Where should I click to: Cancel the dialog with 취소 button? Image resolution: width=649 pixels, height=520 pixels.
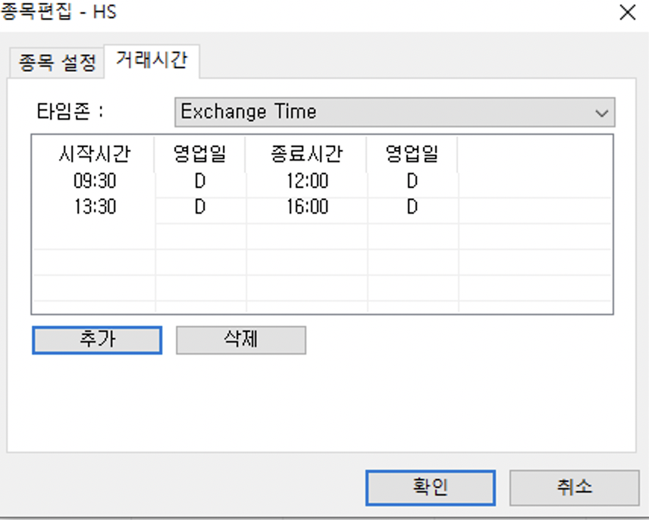click(x=574, y=487)
